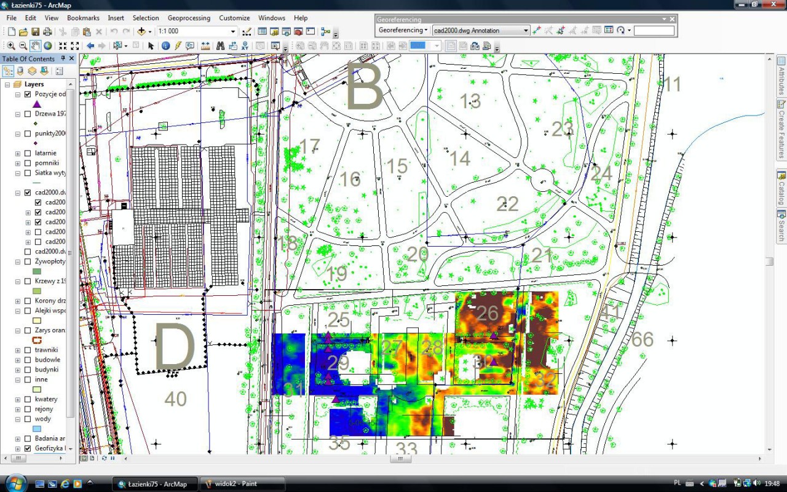The height and width of the screenshot is (492, 787).
Task: Expand the trawniki layer node
Action: click(x=18, y=350)
